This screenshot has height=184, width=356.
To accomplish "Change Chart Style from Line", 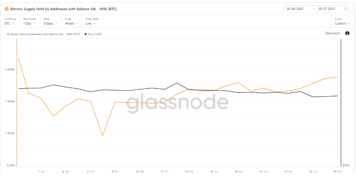I will (92, 21).
